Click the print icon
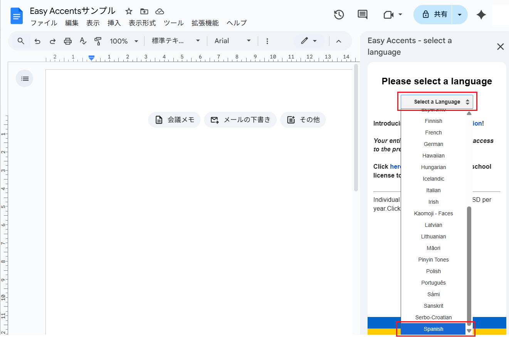Screen dimensions: 509x337 68,41
